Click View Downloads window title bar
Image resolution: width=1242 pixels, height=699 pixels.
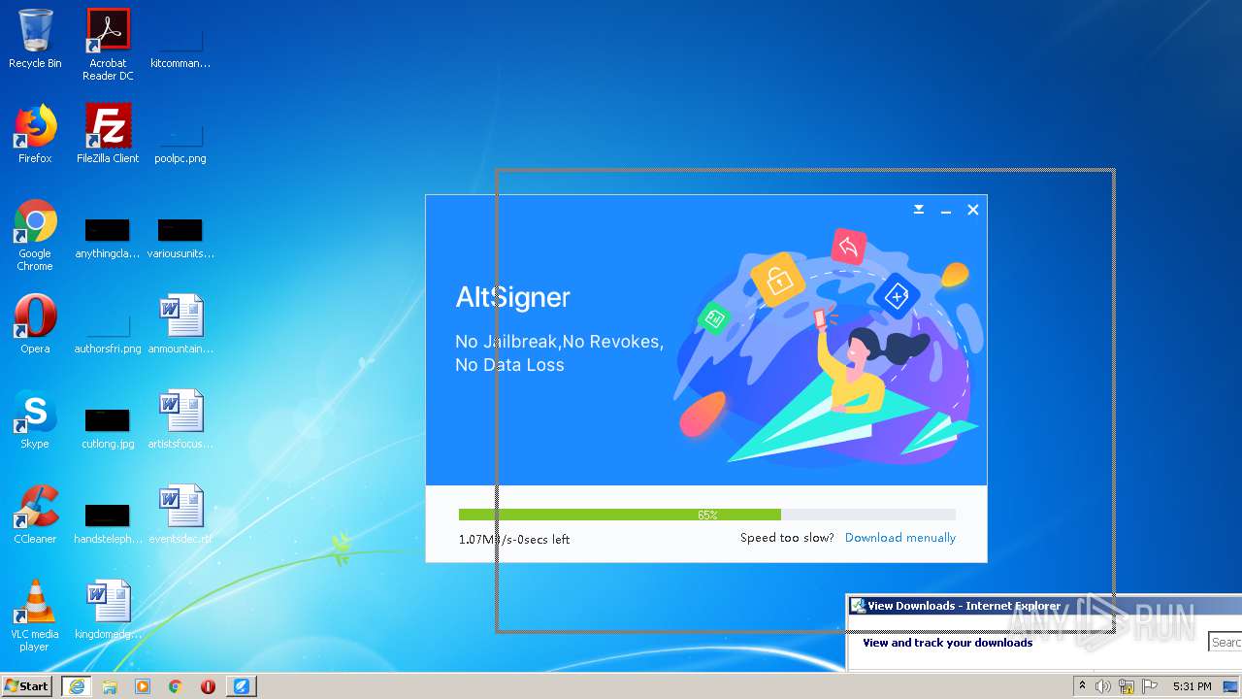1044,606
